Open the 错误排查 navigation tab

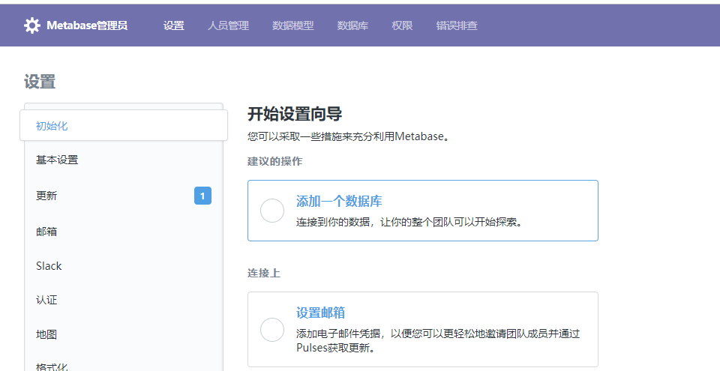[457, 25]
